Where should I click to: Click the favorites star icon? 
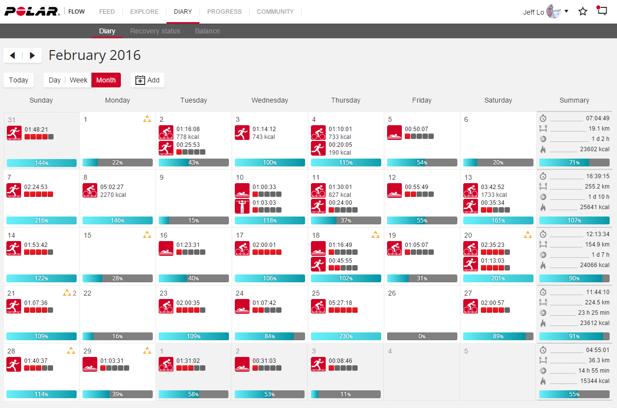click(x=583, y=11)
